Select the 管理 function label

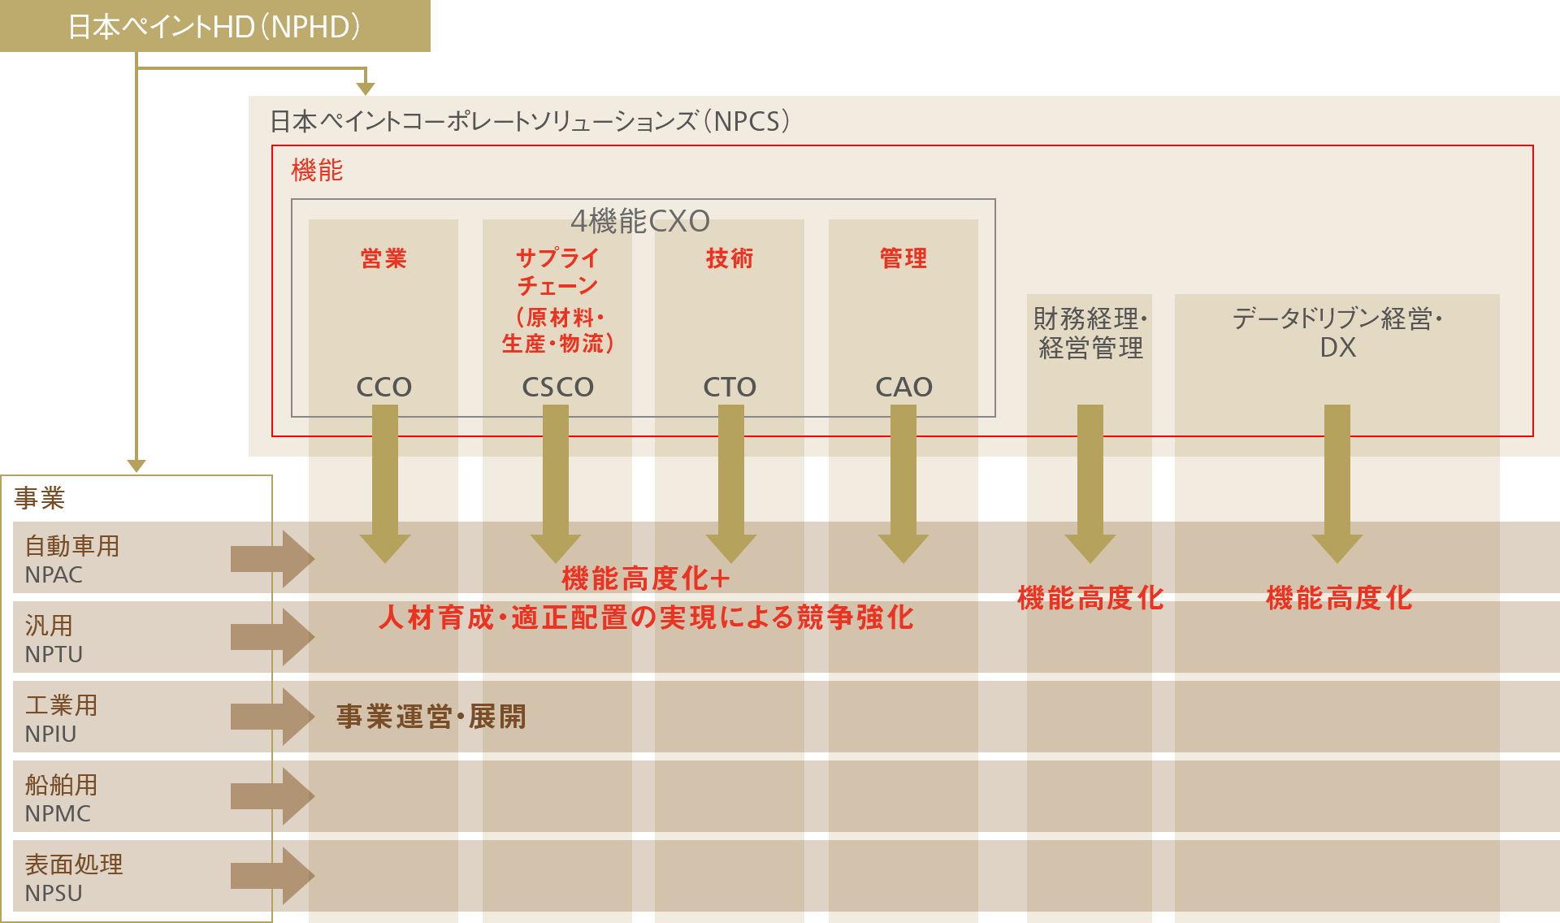point(903,258)
